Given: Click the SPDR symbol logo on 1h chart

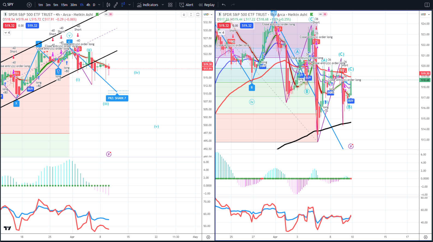Looking at the screenshot, I should 220,14.
